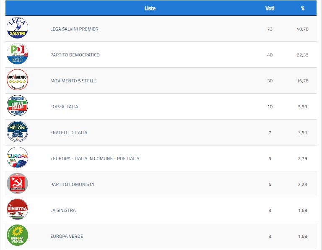Select the LEGA SALVINI PREMIER name
Screen dimensions: 322x250
click(74, 29)
